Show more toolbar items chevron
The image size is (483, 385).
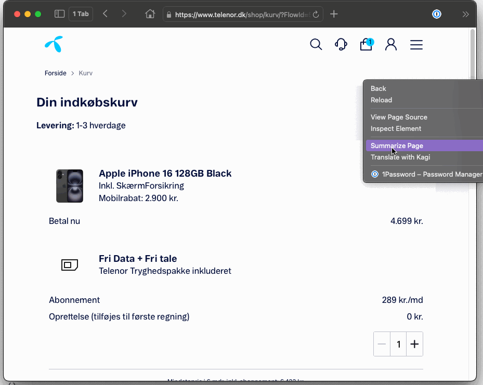pyautogui.click(x=465, y=14)
